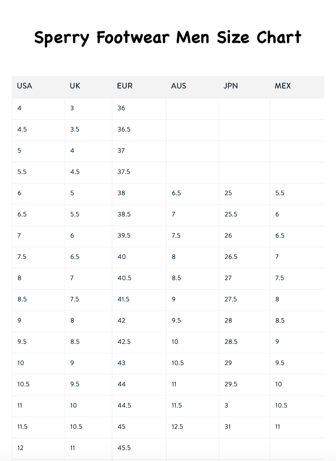Click the JPN 29.5 cell
The height and width of the screenshot is (461, 336).
point(231,384)
